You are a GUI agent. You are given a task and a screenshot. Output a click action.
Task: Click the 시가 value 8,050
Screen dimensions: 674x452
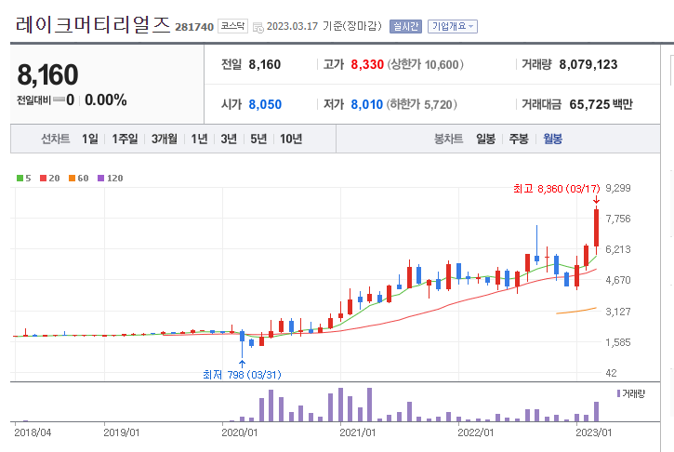coord(265,104)
